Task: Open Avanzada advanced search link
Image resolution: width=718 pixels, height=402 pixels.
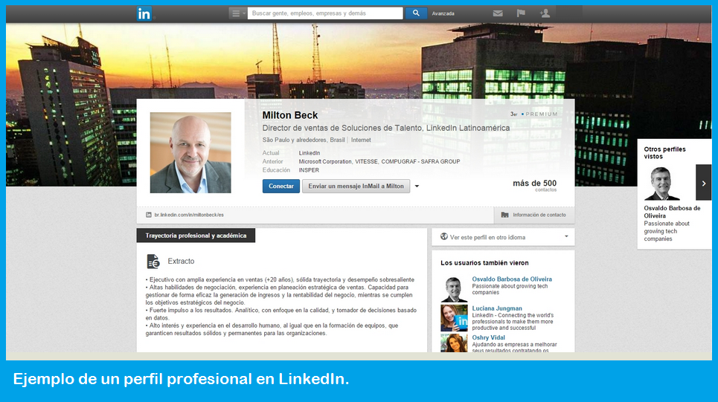Action: point(443,13)
